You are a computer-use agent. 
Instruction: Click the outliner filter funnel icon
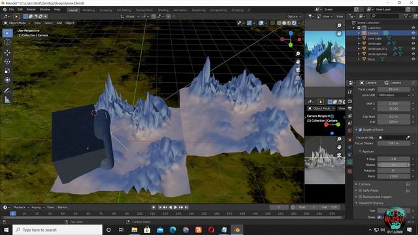406,16
